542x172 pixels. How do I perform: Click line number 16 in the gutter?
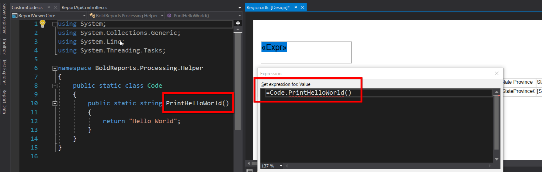click(x=34, y=156)
